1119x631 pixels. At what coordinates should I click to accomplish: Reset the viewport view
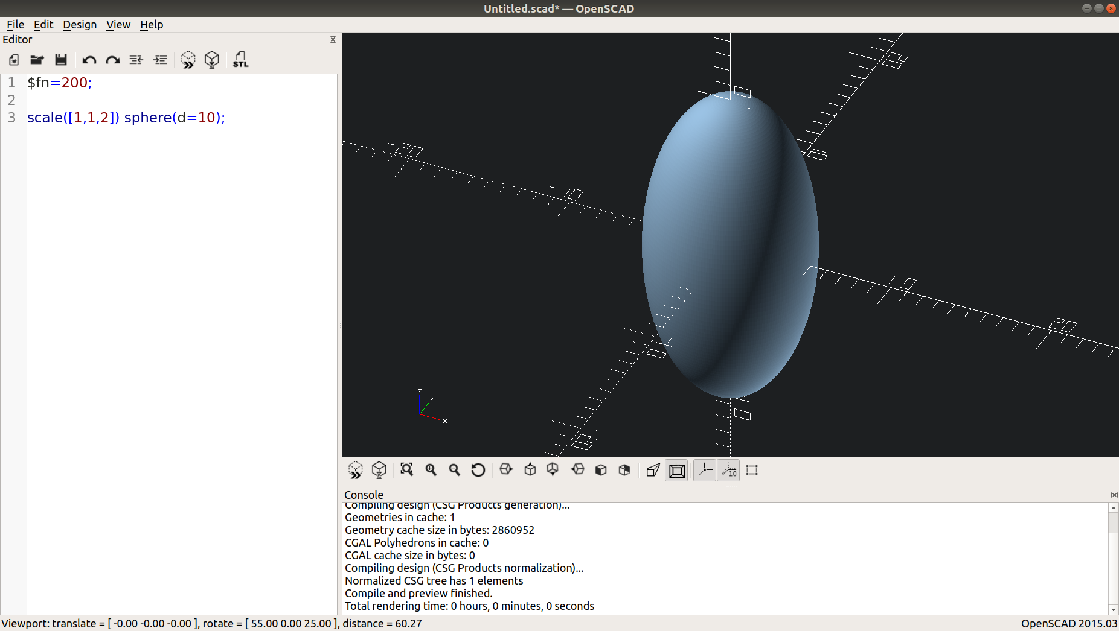478,469
